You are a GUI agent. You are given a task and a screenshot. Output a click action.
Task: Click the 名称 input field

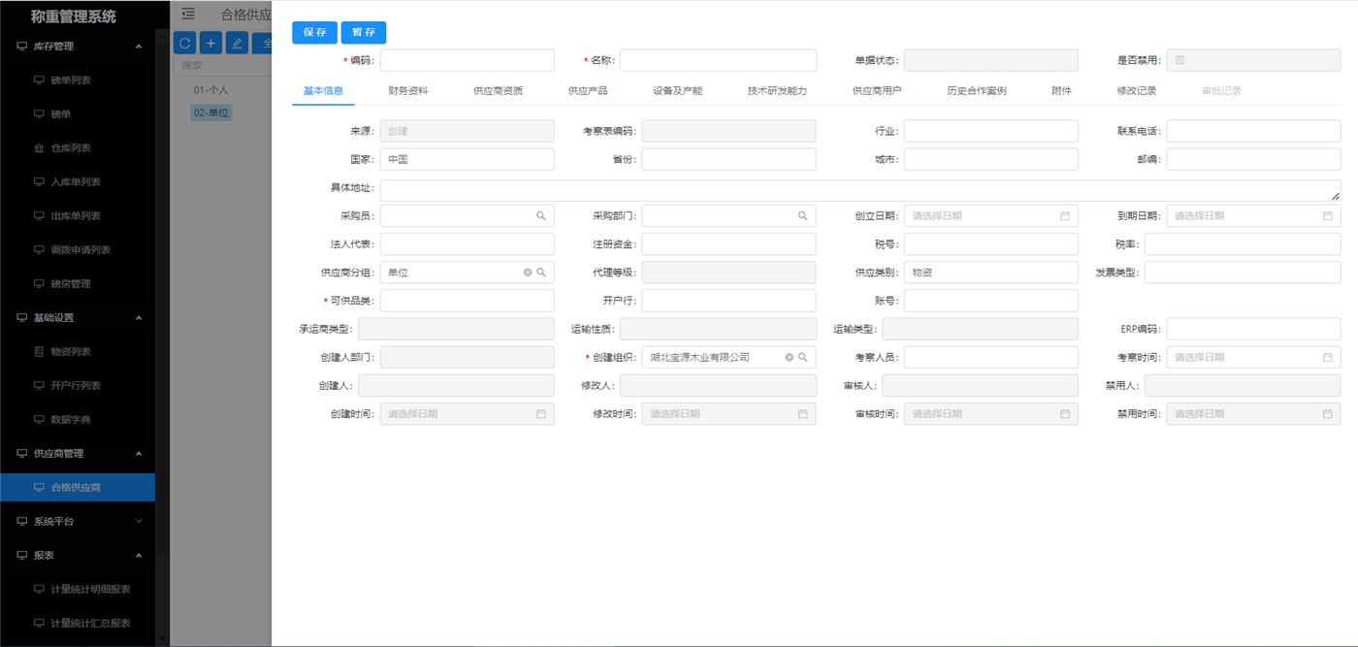721,60
